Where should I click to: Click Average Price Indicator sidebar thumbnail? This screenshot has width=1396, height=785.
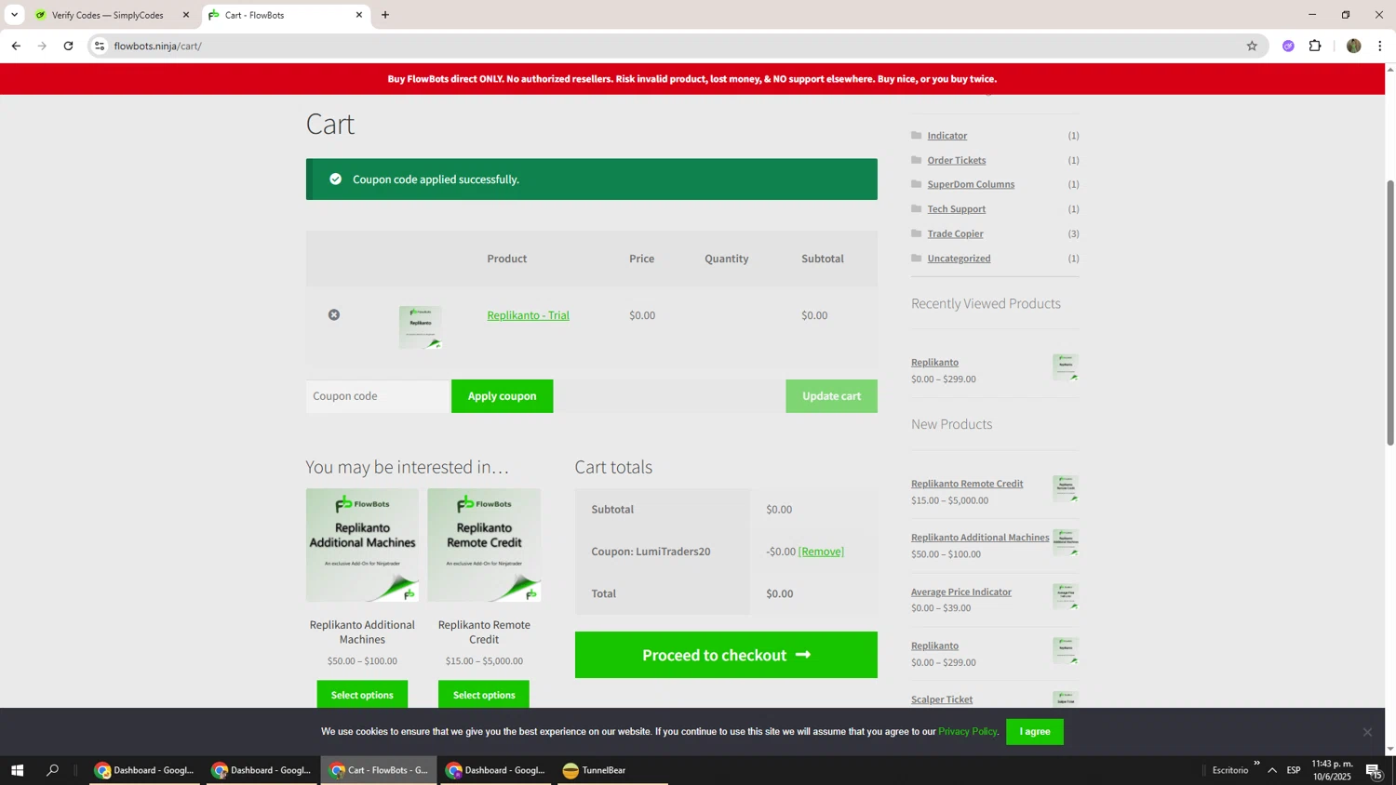1066,596
